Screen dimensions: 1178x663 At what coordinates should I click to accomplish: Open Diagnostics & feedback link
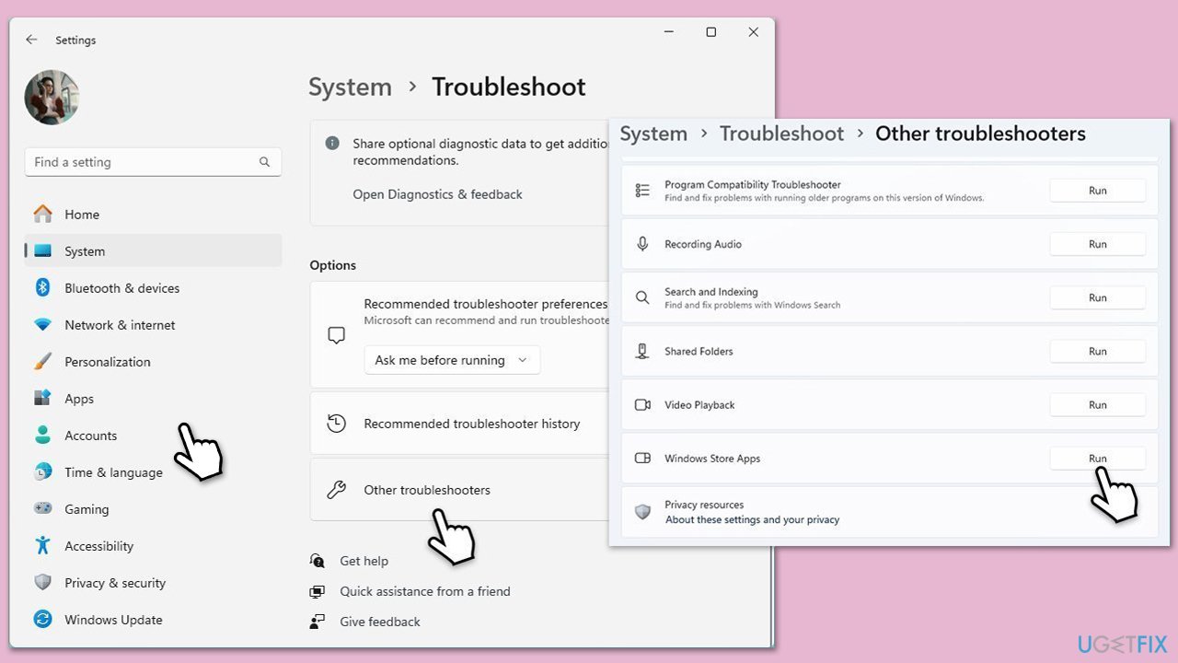click(x=437, y=194)
